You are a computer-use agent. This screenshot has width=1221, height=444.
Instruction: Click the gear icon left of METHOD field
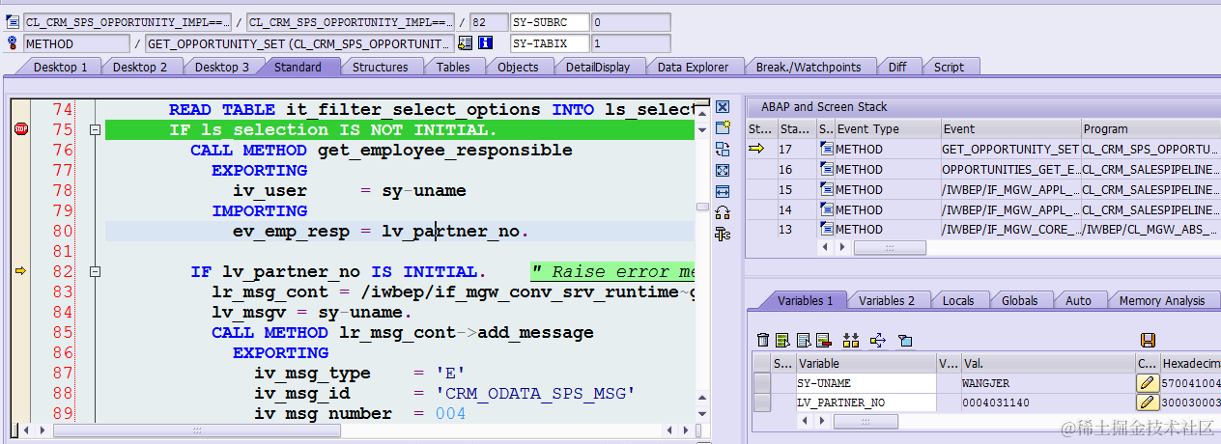[13, 43]
